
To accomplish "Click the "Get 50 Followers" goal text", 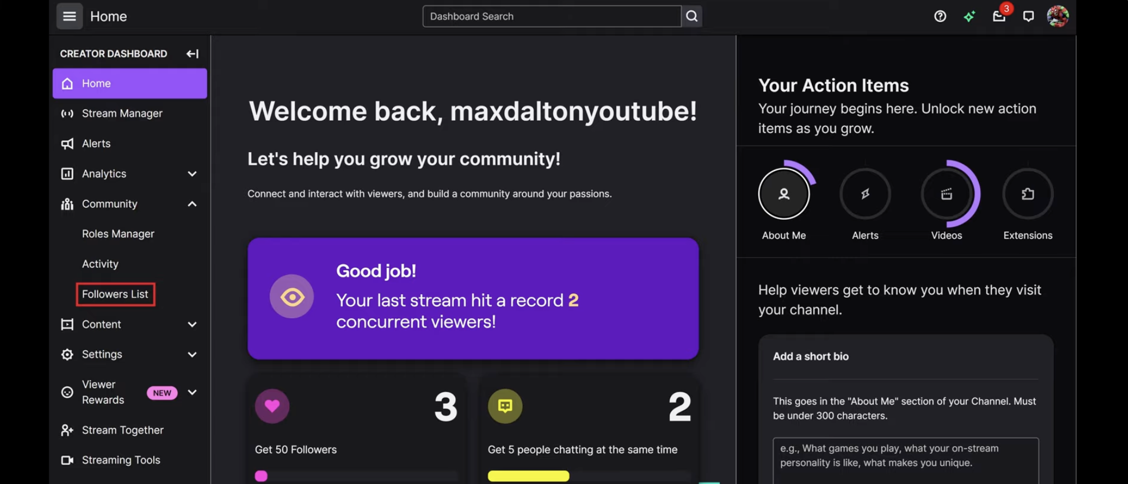I will point(296,450).
